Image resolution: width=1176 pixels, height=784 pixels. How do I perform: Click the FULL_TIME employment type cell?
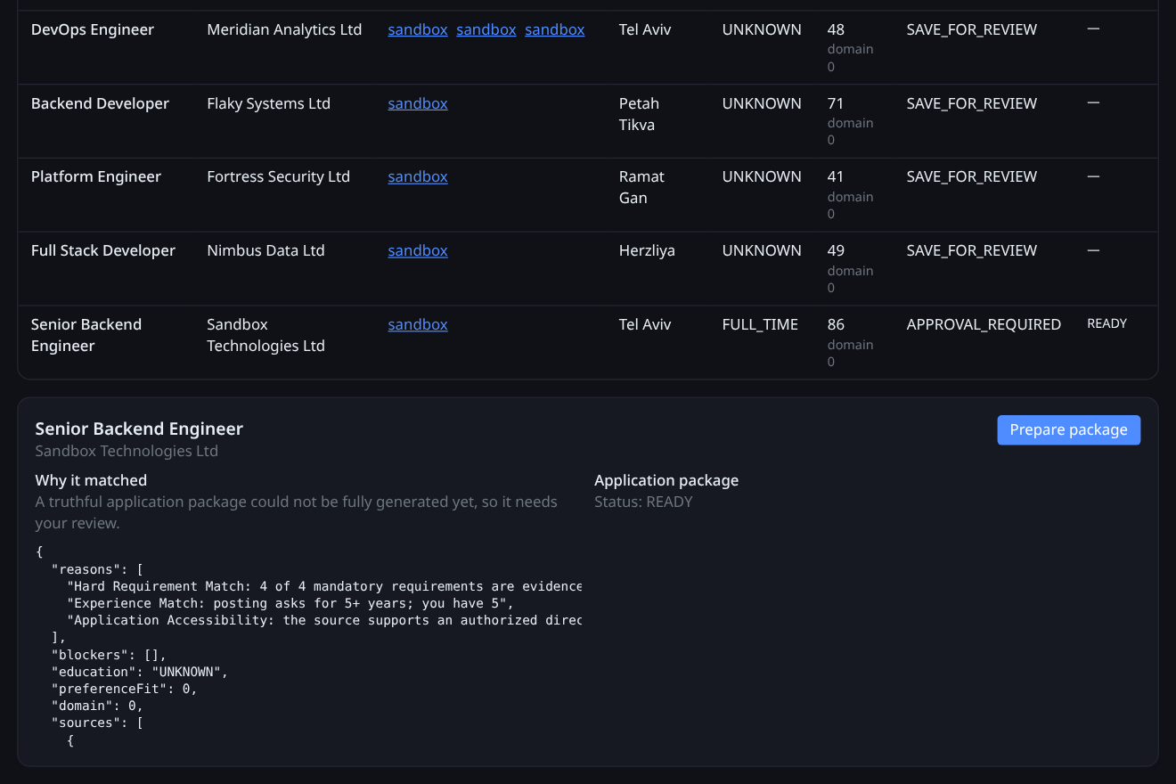click(x=760, y=324)
